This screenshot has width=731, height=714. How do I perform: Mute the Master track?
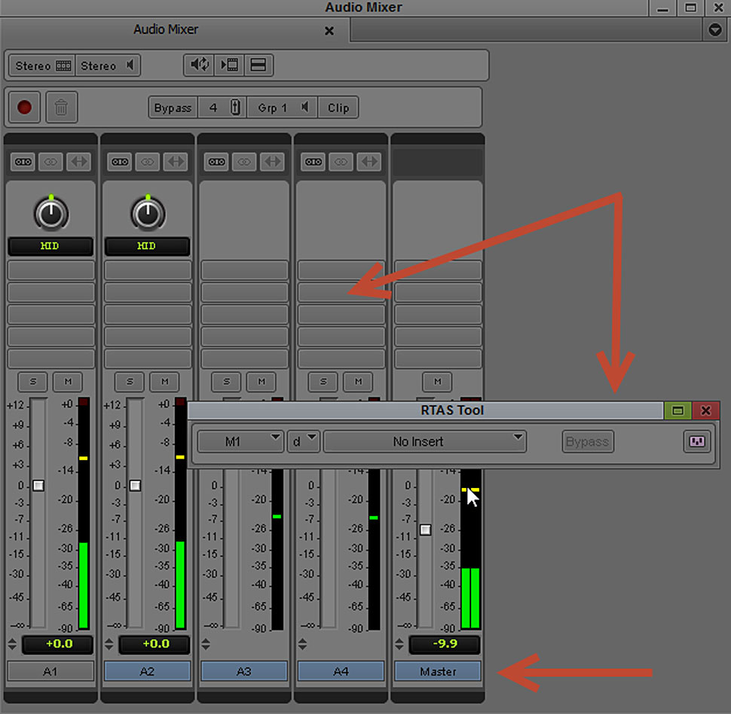pyautogui.click(x=437, y=382)
